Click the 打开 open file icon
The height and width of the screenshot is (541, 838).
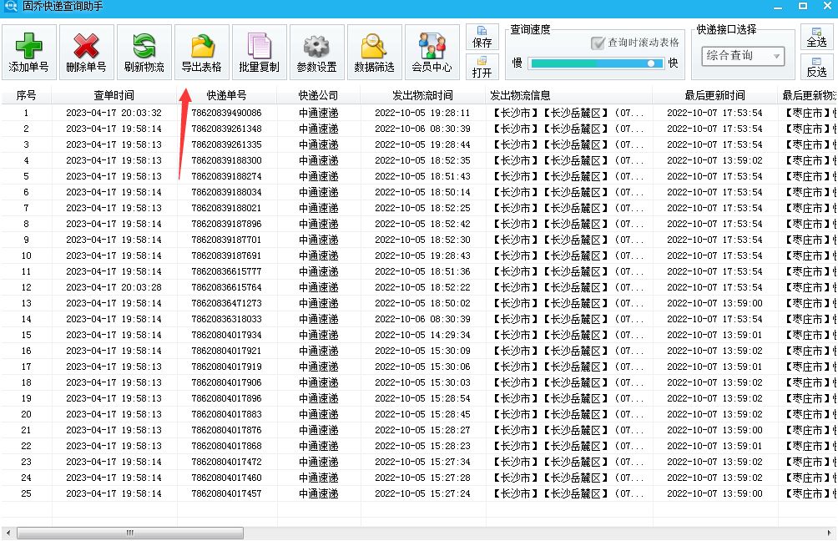coord(482,65)
